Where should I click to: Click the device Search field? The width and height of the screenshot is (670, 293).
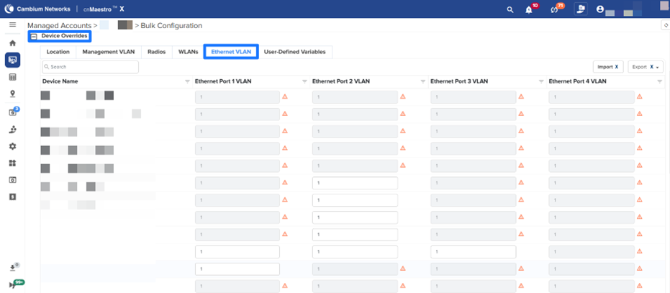pos(91,66)
